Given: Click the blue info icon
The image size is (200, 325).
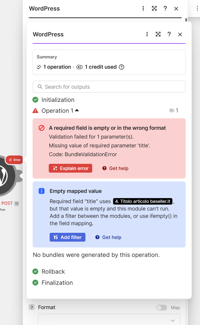Looking at the screenshot, I should [41, 191].
